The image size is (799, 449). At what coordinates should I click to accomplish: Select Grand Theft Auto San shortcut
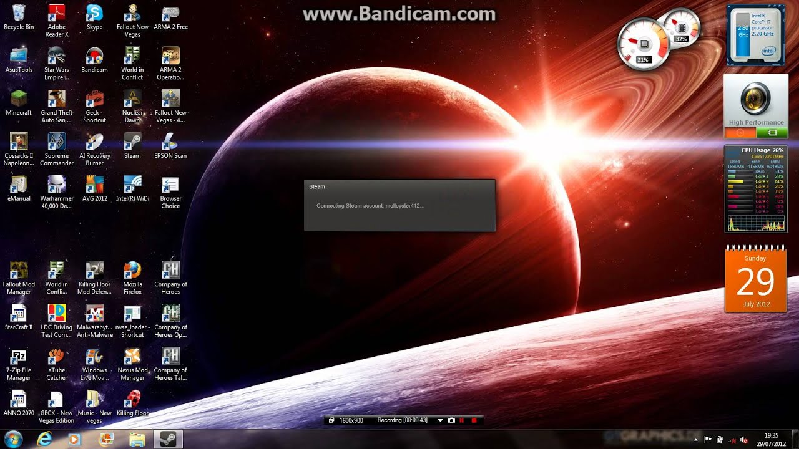pos(57,107)
